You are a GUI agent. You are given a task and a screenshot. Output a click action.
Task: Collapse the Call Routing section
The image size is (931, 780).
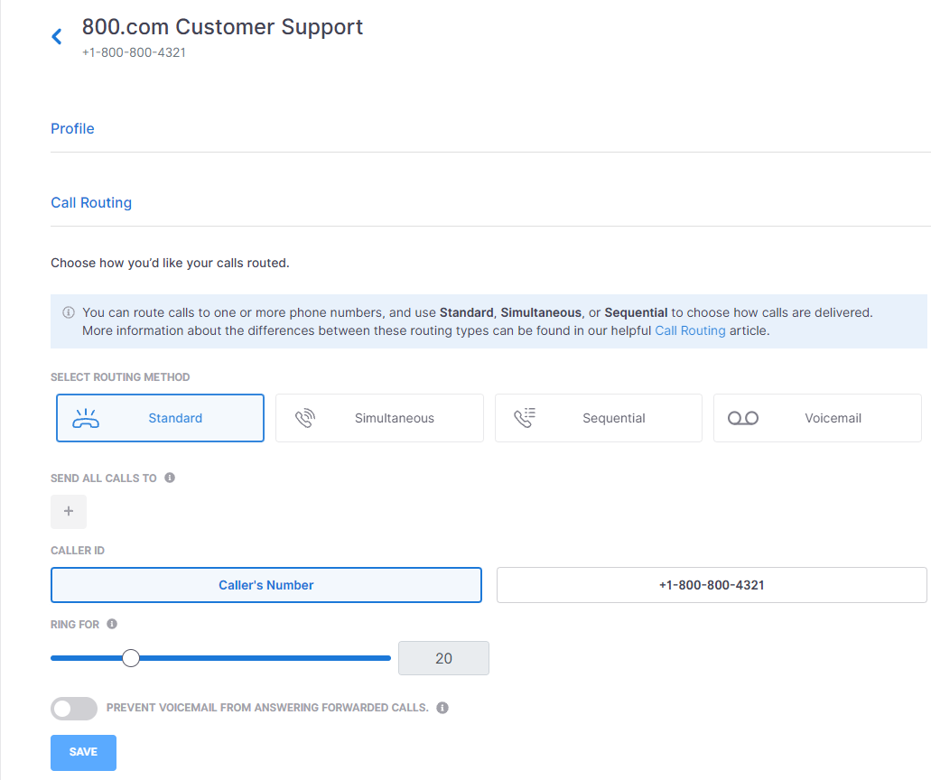click(x=91, y=202)
